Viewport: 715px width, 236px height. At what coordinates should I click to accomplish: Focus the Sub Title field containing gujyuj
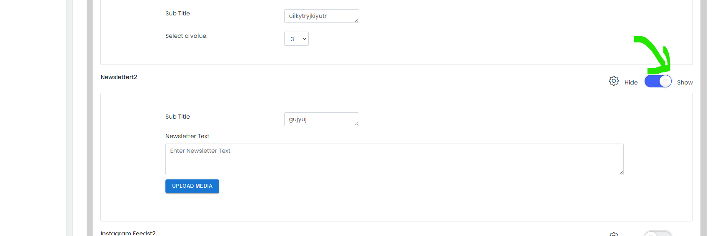pos(321,119)
